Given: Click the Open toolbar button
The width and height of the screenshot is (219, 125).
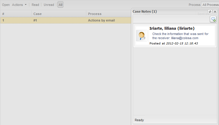Looking at the screenshot, I should pyautogui.click(x=6, y=5).
